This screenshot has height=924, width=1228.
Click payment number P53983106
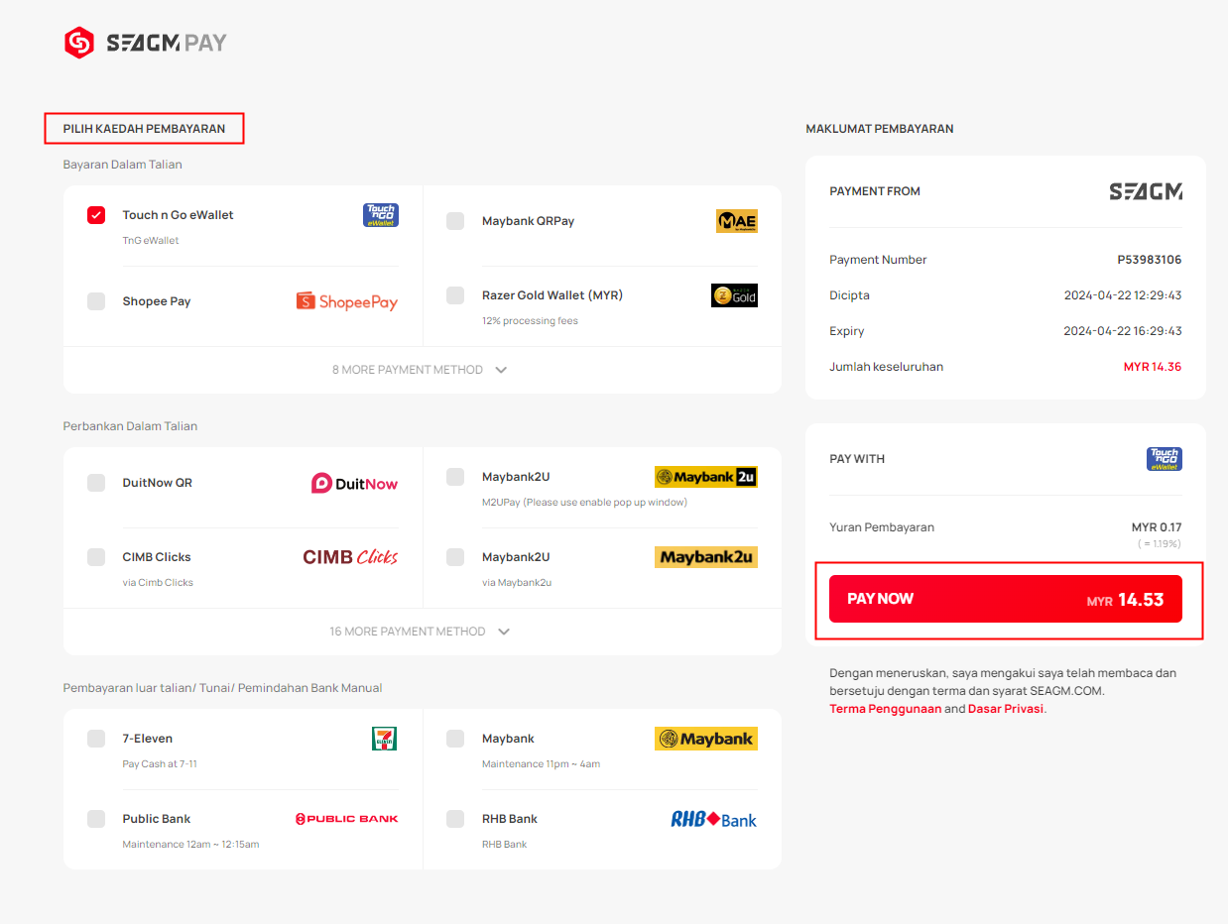1150,260
